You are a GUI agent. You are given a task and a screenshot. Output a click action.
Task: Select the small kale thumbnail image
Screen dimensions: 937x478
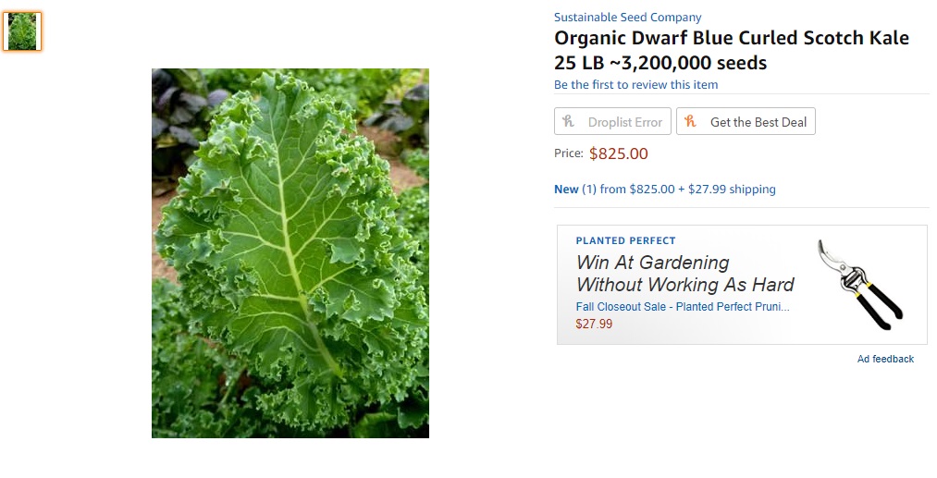click(x=22, y=31)
